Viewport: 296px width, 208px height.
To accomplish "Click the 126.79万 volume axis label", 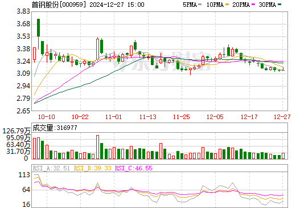I will click(x=17, y=131).
